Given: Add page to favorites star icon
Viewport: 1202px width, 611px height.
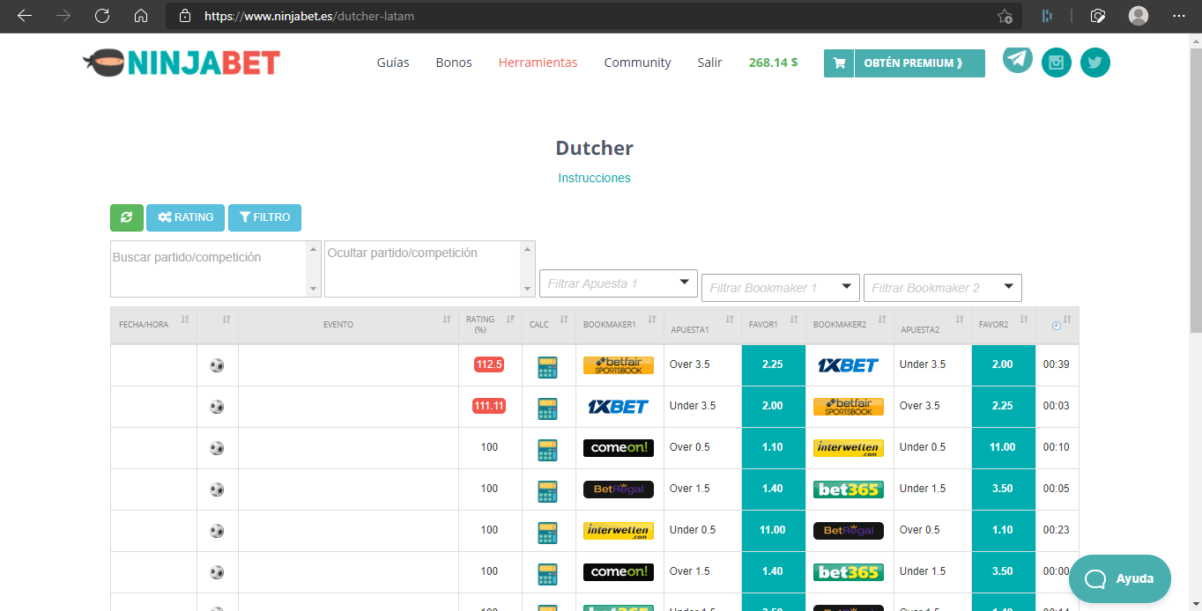Looking at the screenshot, I should point(1005,16).
